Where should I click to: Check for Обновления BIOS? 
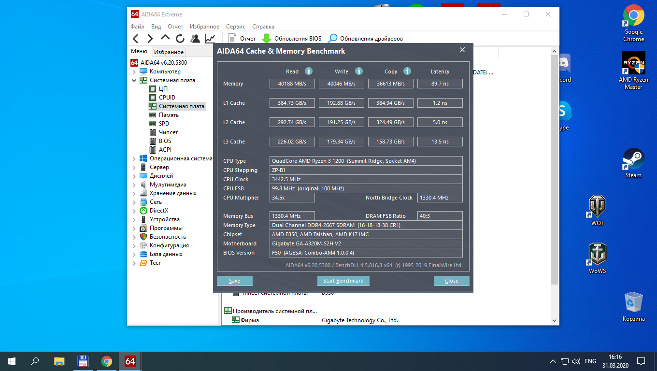coord(291,39)
